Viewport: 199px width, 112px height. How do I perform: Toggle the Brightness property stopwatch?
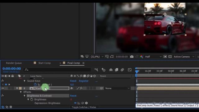coord(32,100)
